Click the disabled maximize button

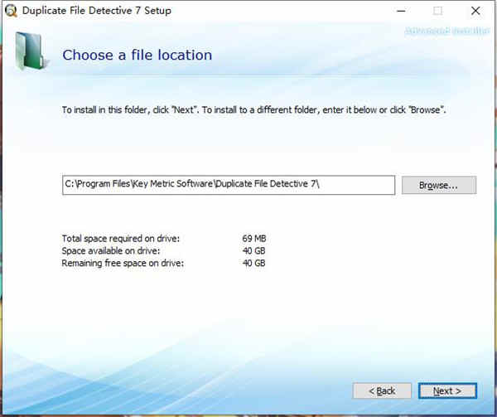click(x=437, y=11)
